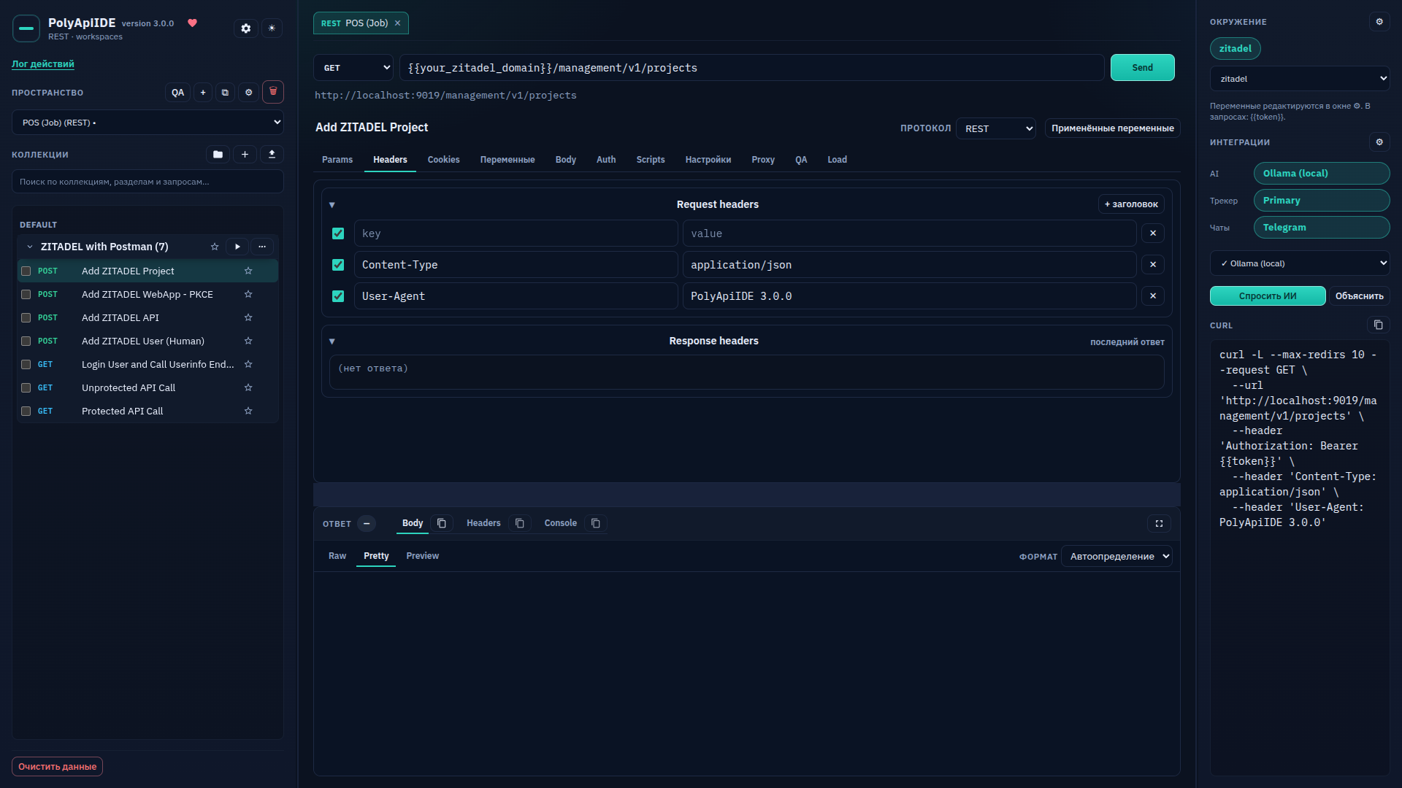Open Лог действий link

point(43,64)
